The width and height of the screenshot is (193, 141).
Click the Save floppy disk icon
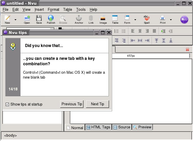pyautogui.click(x=39, y=20)
